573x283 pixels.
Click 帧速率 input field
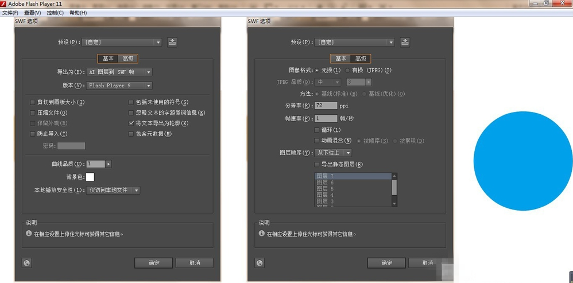click(x=326, y=118)
